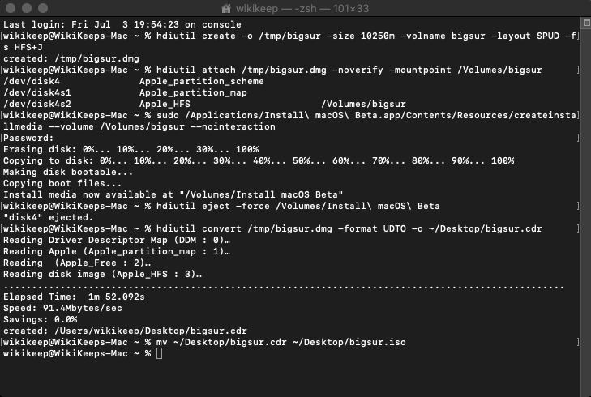
Task: Click the 100% at the end of Erasing disk
Action: tap(247, 149)
